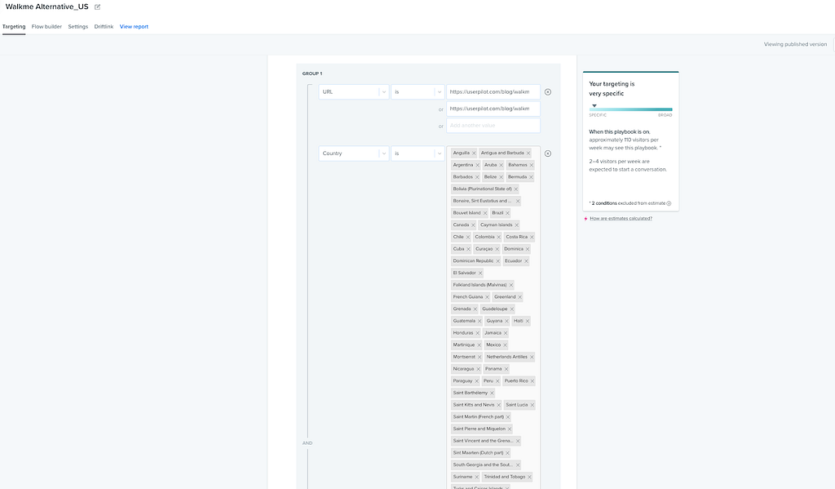This screenshot has height=489, width=835.
Task: Remove the Chile tag
Action: click(x=468, y=237)
